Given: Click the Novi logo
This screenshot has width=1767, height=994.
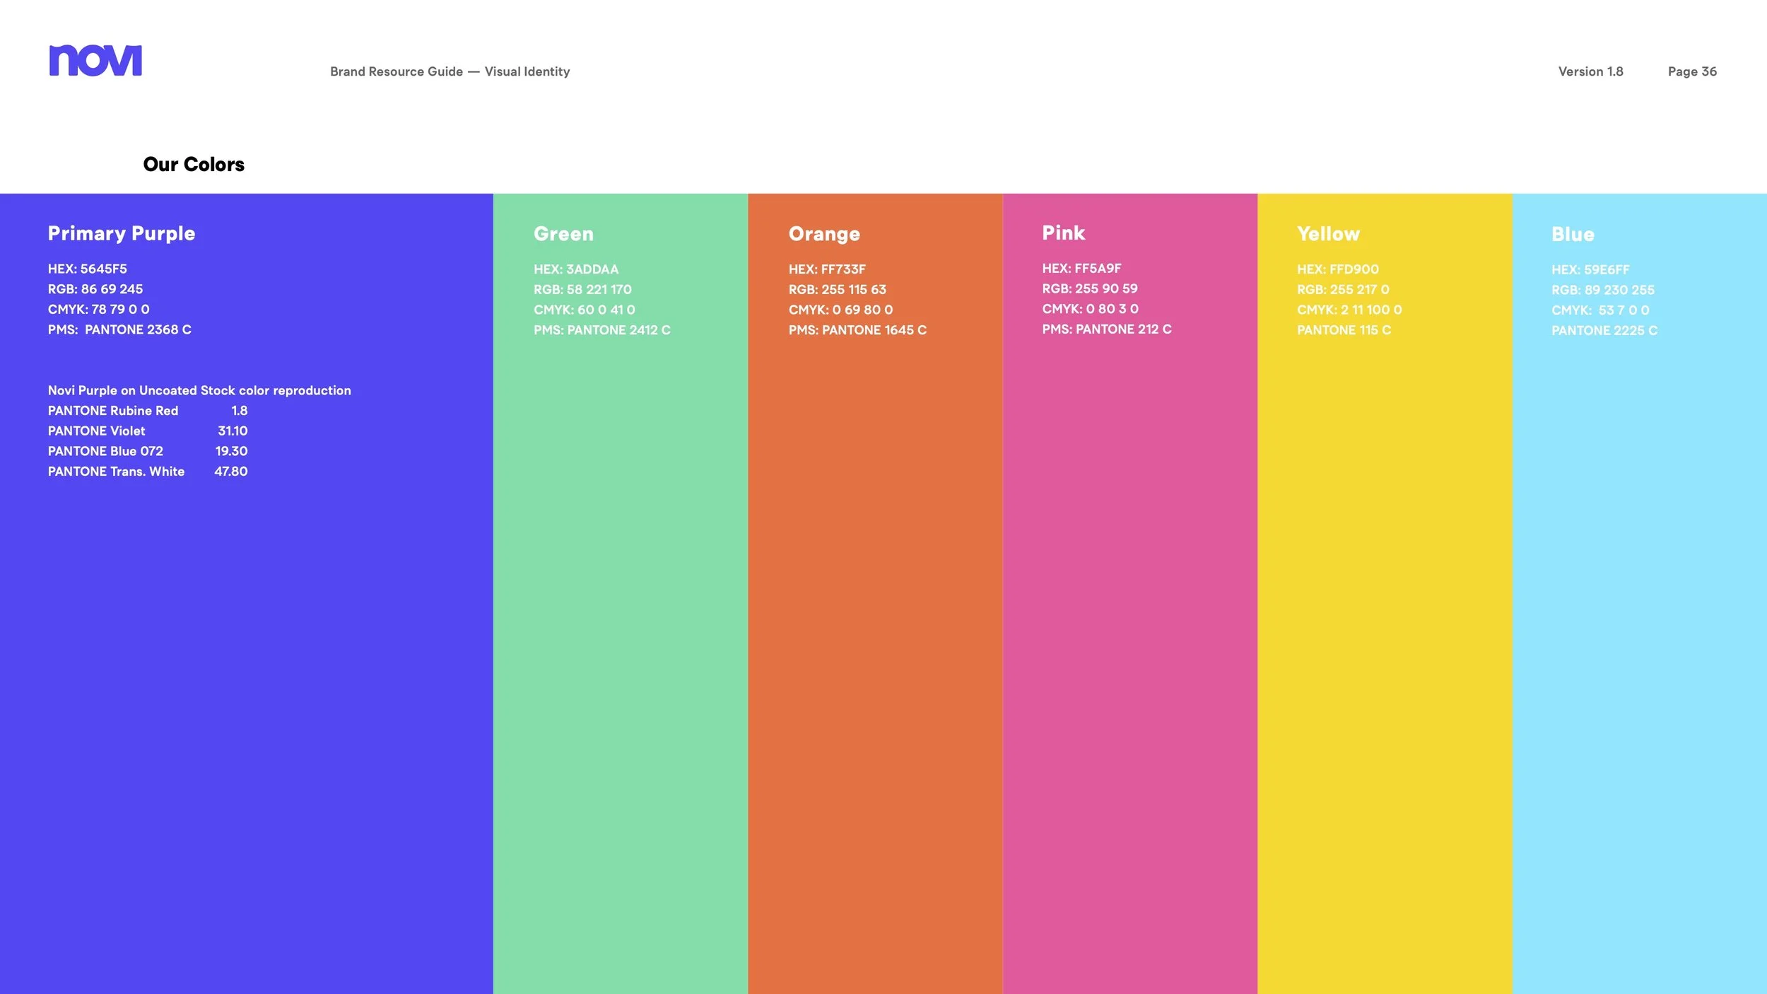Looking at the screenshot, I should 95,60.
